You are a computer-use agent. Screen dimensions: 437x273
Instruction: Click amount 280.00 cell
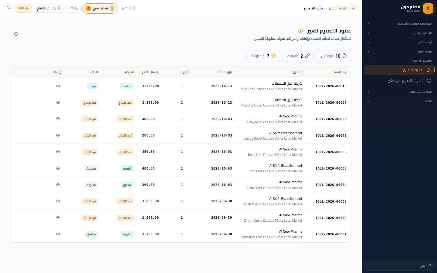pos(148,135)
